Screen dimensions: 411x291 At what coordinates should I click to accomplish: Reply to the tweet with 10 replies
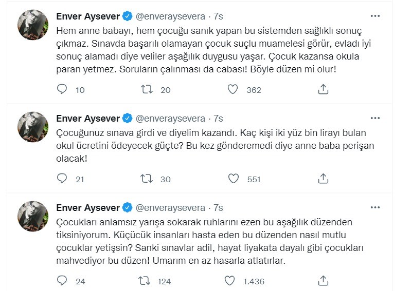(x=62, y=89)
